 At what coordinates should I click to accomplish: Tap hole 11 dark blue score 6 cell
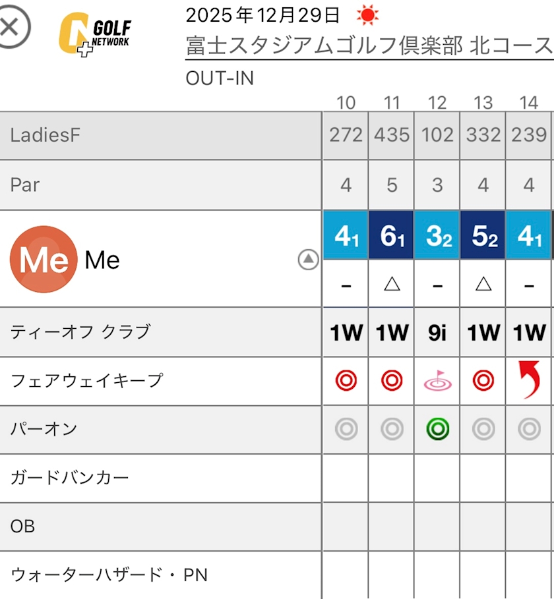point(392,235)
